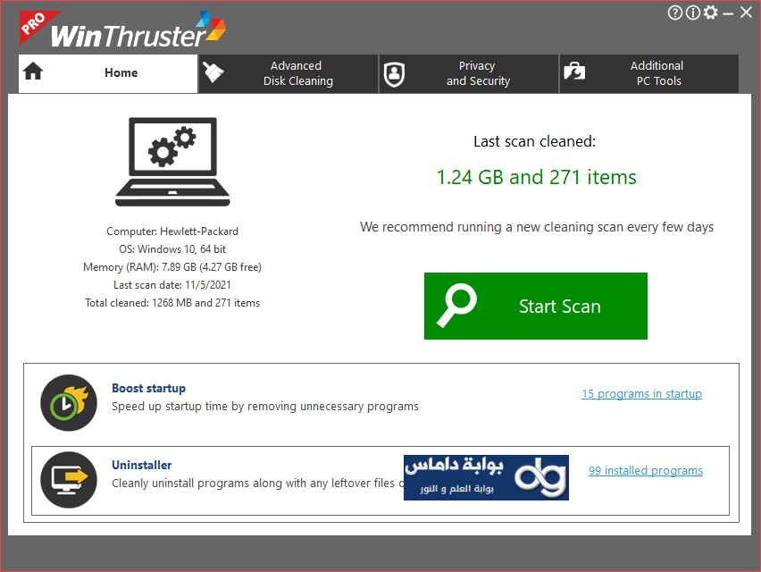Click the 'Last scan cleaned:' label

535,141
